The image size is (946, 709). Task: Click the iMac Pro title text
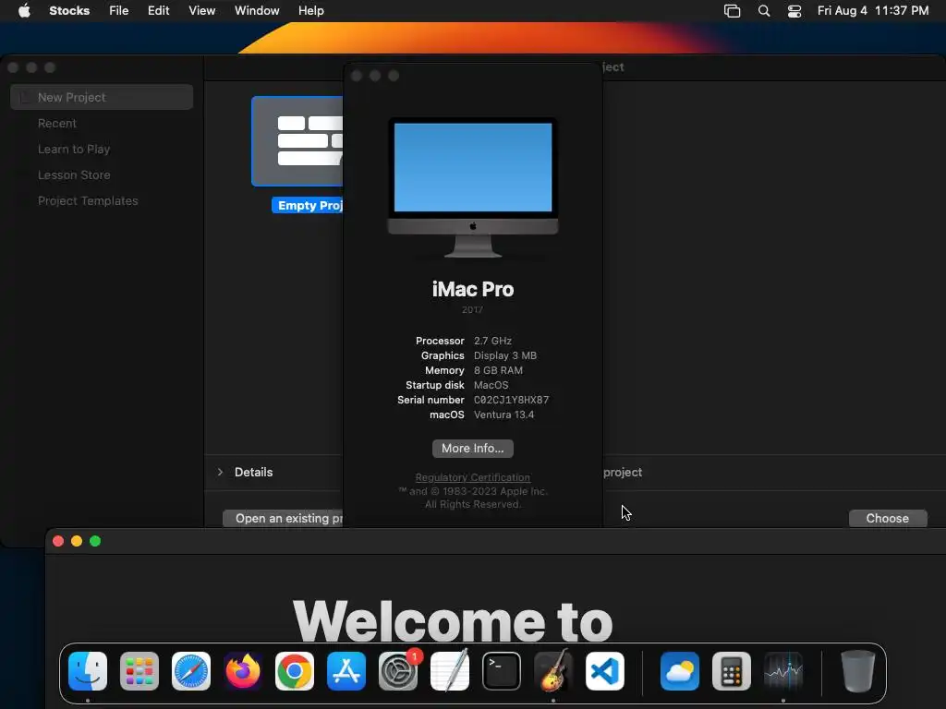[x=473, y=289]
